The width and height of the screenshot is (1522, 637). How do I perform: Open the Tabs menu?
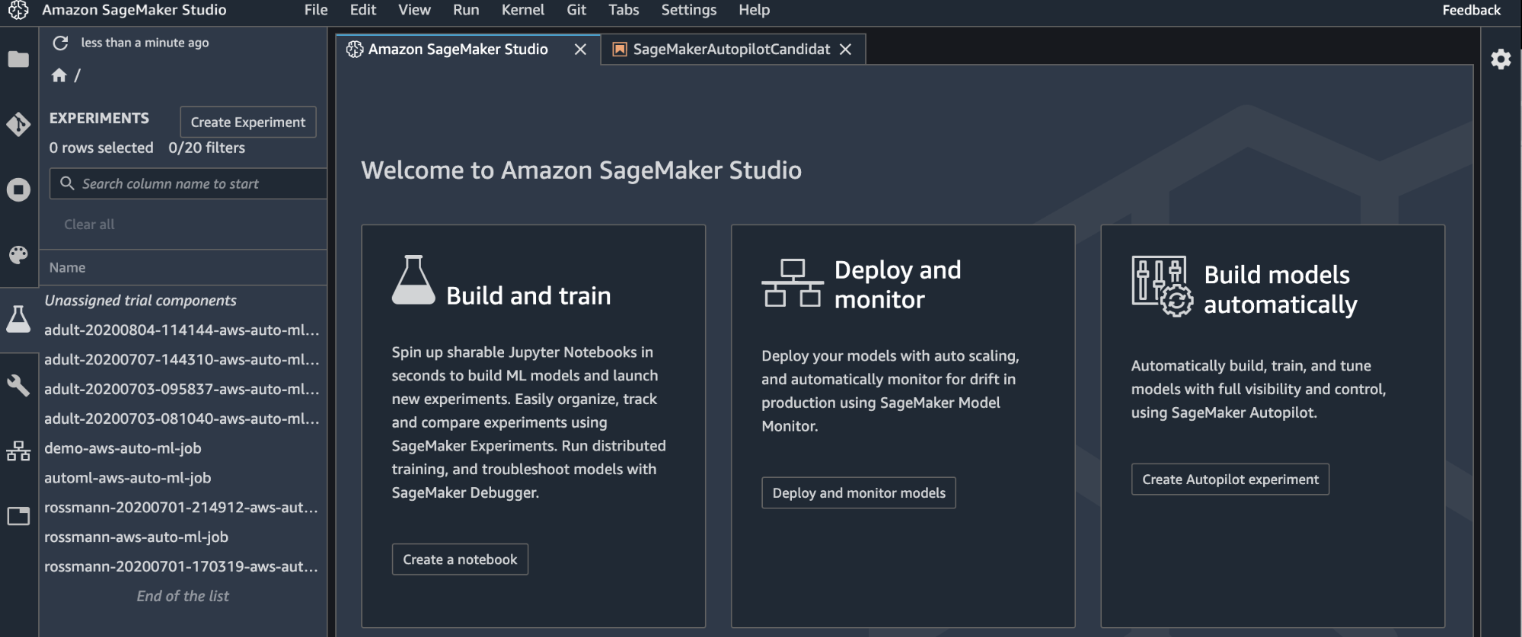[x=624, y=10]
